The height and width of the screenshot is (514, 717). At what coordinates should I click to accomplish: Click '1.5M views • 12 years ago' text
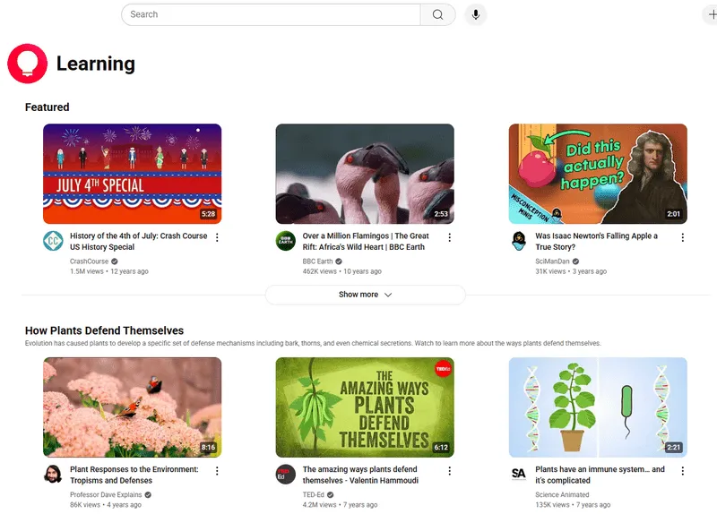[108, 271]
